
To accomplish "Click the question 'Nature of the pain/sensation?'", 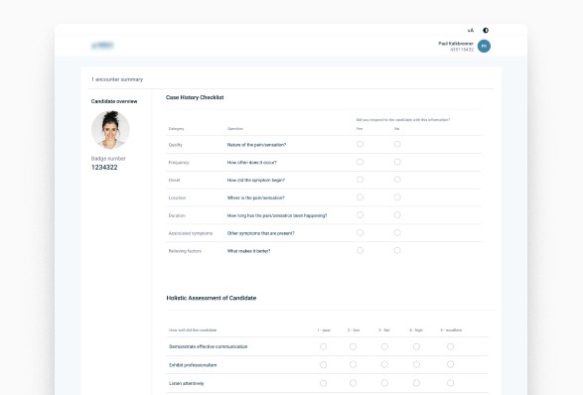I will click(256, 145).
